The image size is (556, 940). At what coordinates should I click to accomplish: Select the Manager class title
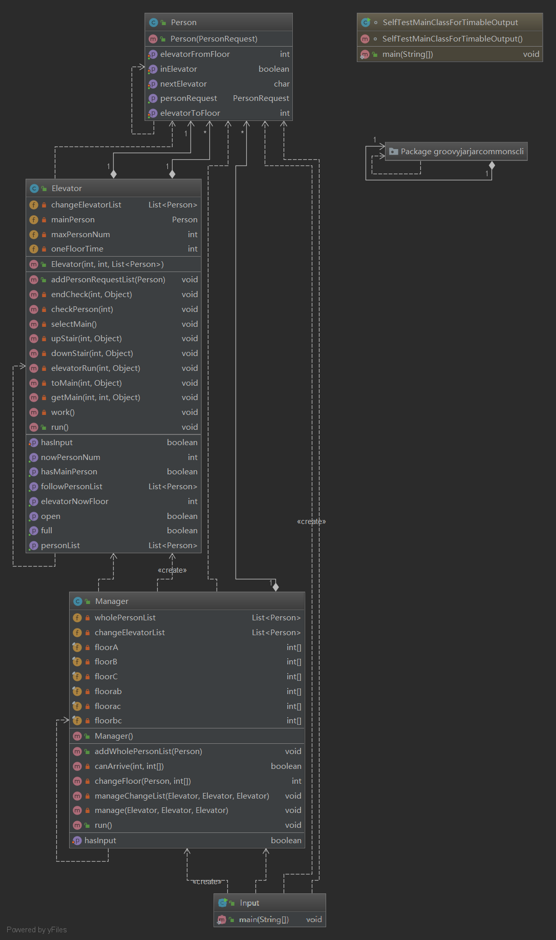pyautogui.click(x=112, y=601)
